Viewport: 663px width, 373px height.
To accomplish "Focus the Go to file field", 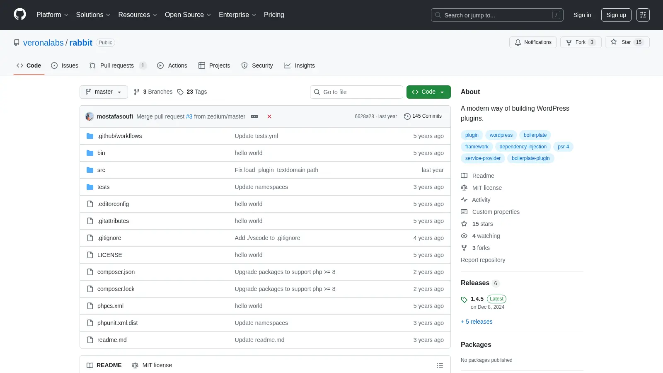I will pos(356,92).
